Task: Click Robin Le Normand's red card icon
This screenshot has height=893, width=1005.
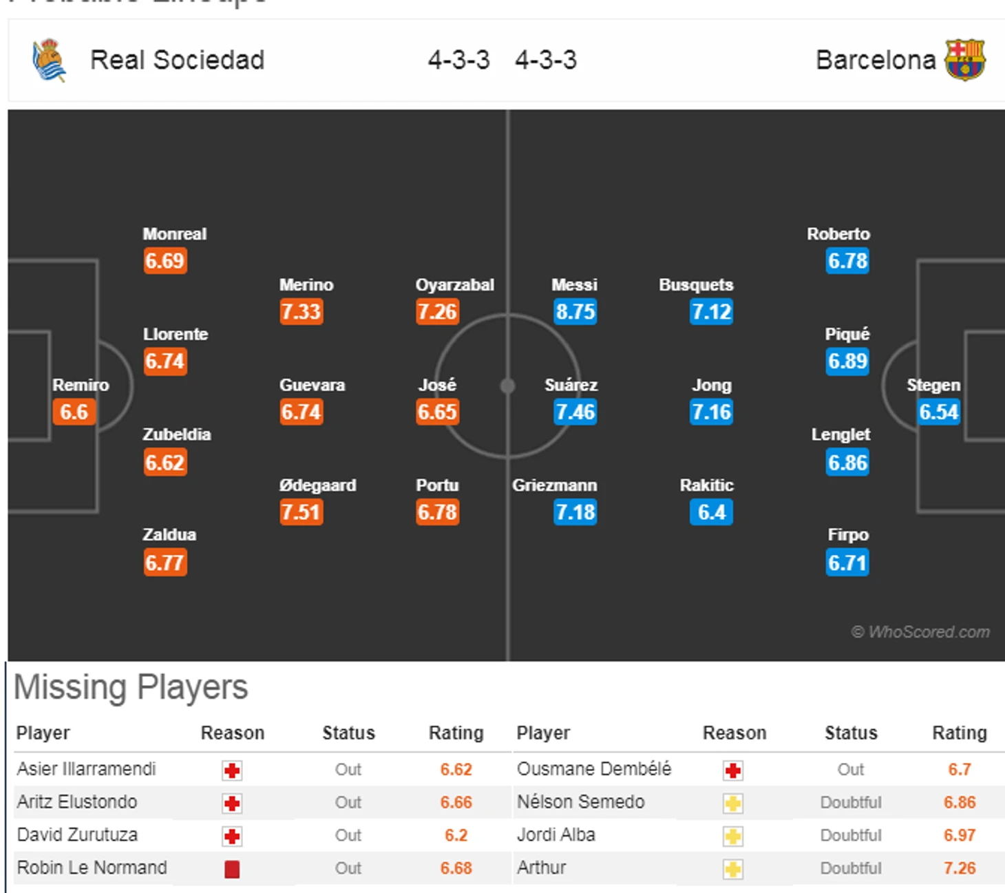Action: point(232,869)
